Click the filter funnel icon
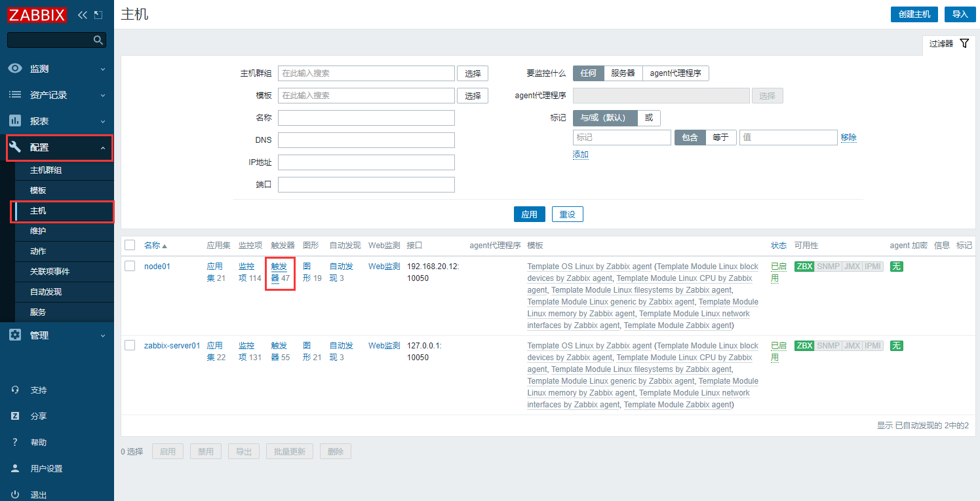Screen dimensions: 980x501 pos(964,43)
